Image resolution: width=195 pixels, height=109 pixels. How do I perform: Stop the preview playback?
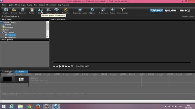click(63, 66)
